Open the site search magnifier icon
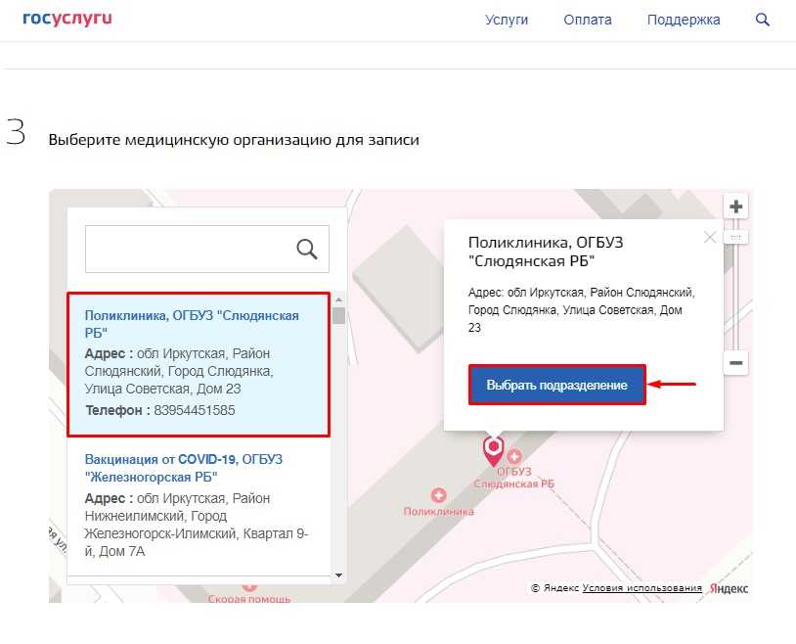The height and width of the screenshot is (644, 796). 763,20
